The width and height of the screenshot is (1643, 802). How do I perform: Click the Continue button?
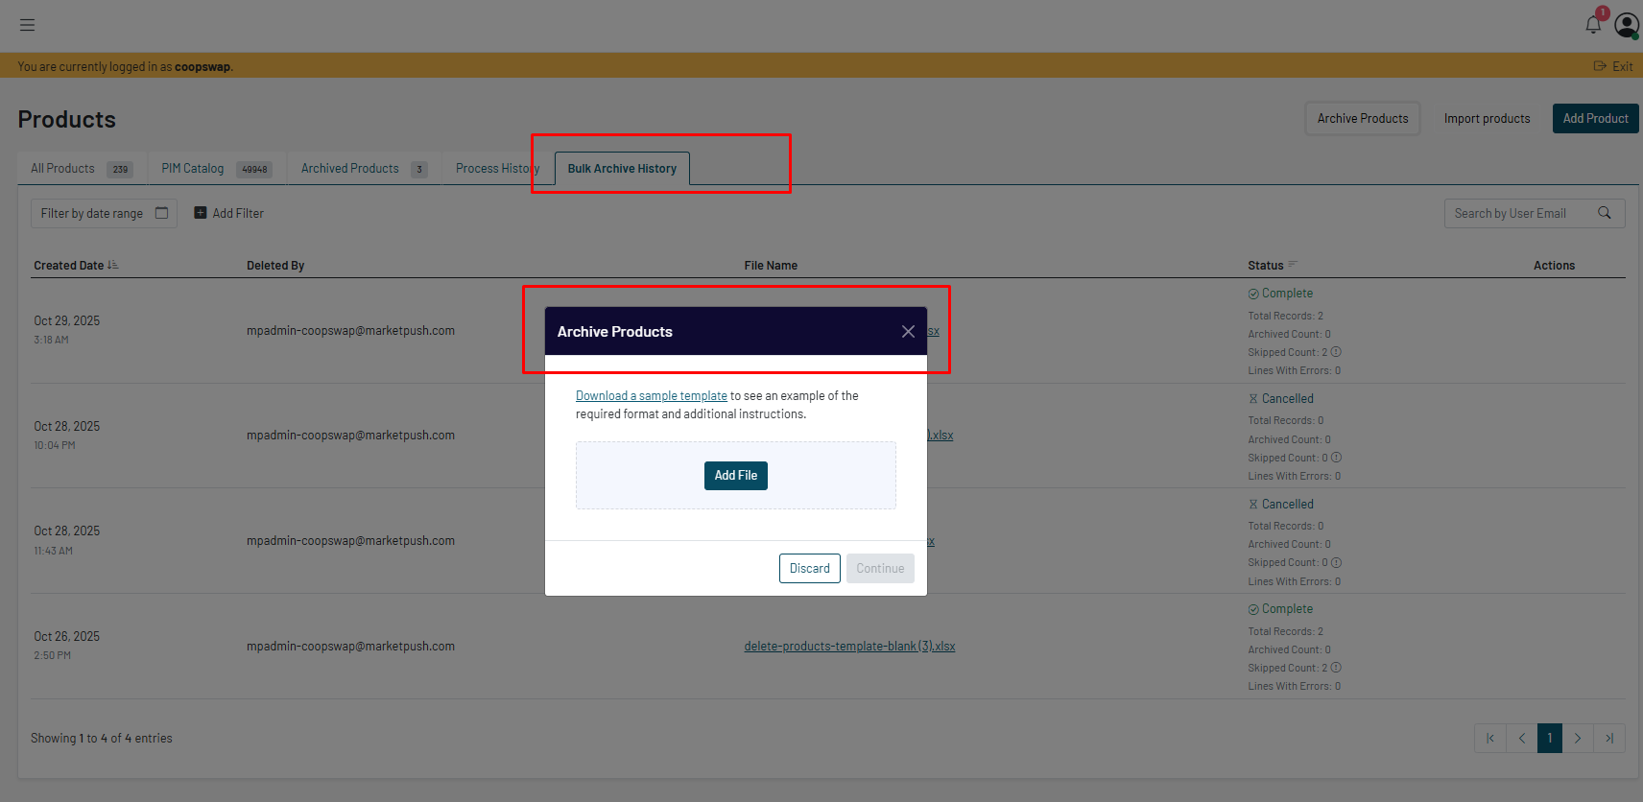pos(880,568)
